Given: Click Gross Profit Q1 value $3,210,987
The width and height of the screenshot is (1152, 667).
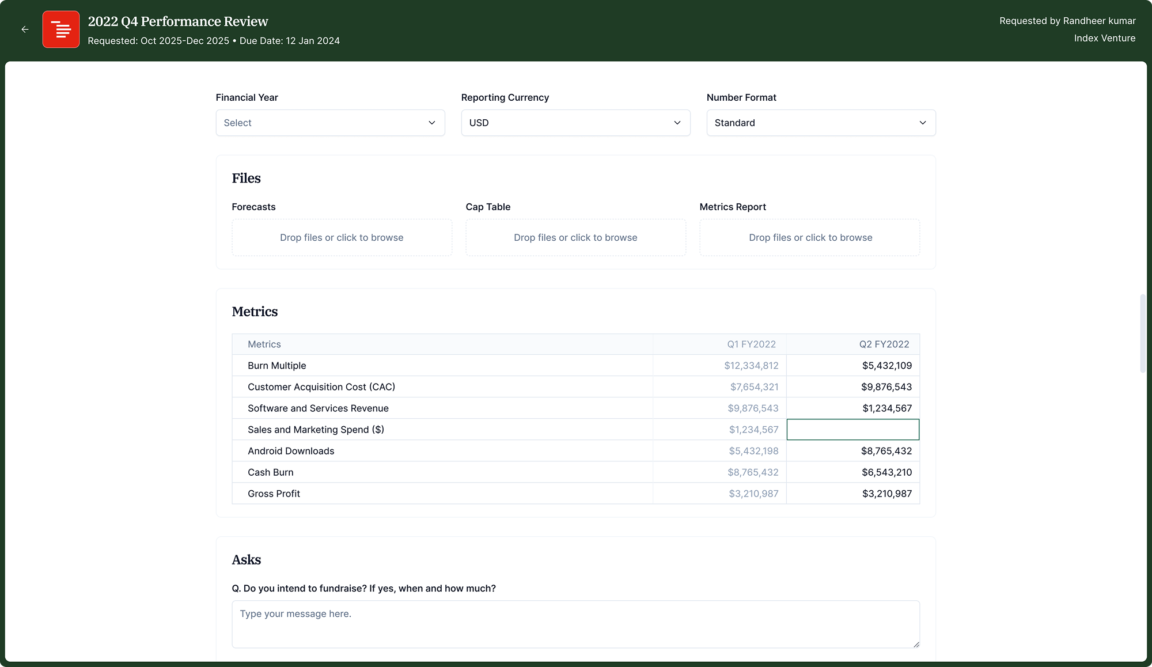Looking at the screenshot, I should [753, 494].
